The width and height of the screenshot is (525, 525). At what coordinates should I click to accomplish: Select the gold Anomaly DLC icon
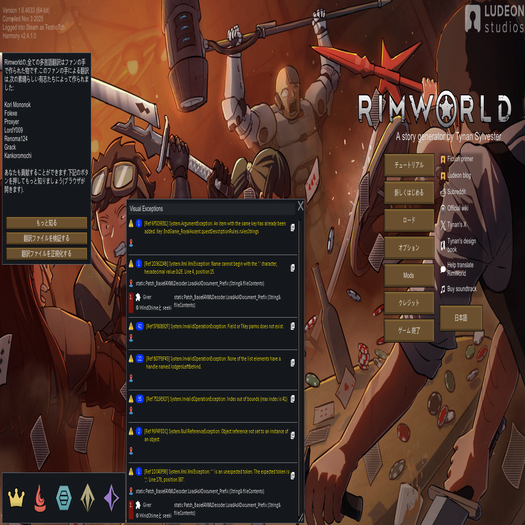(86, 497)
